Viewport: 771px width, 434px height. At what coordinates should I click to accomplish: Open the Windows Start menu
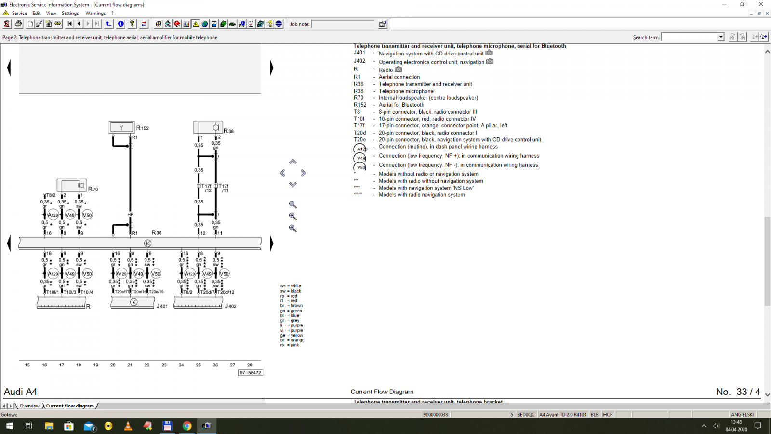coord(9,426)
